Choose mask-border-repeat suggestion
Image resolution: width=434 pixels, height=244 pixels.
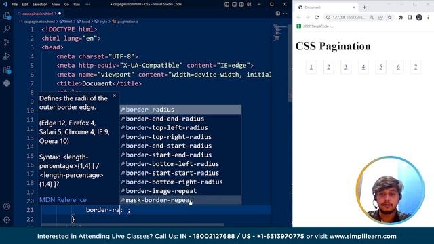(180, 200)
